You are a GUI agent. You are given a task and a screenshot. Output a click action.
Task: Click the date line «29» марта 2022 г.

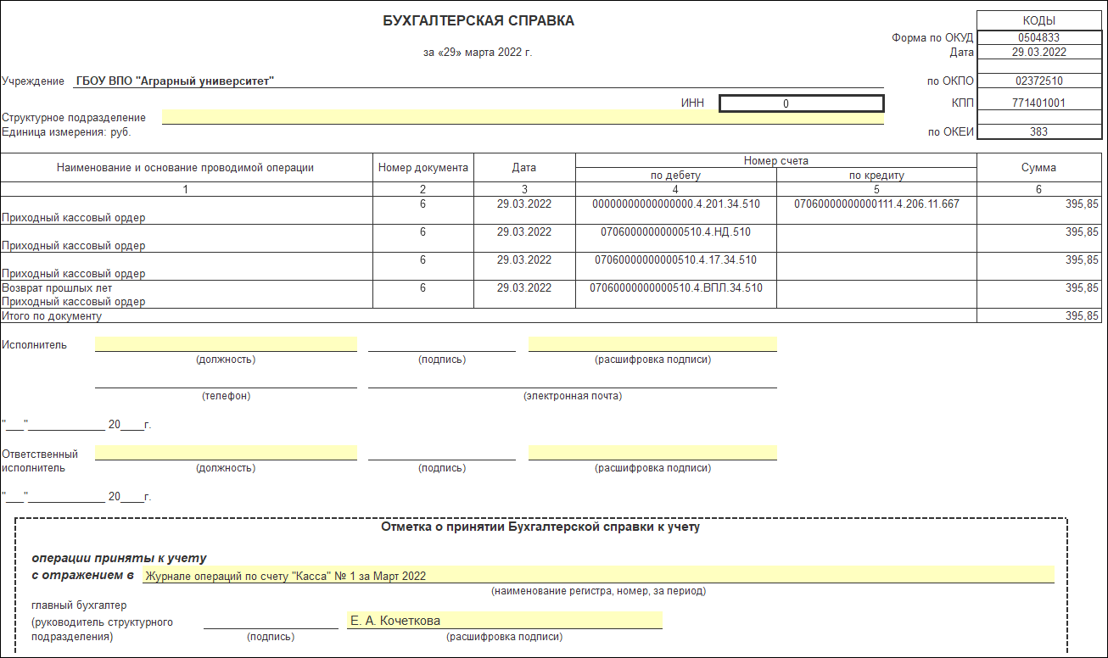(x=478, y=53)
